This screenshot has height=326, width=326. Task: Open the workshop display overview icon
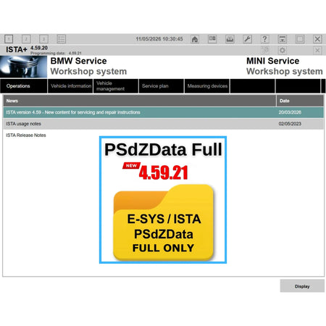click(x=212, y=39)
